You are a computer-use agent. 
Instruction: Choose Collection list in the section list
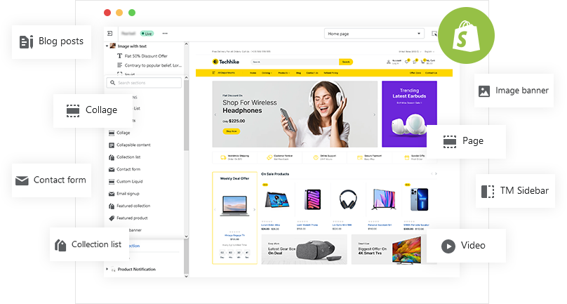click(128, 157)
